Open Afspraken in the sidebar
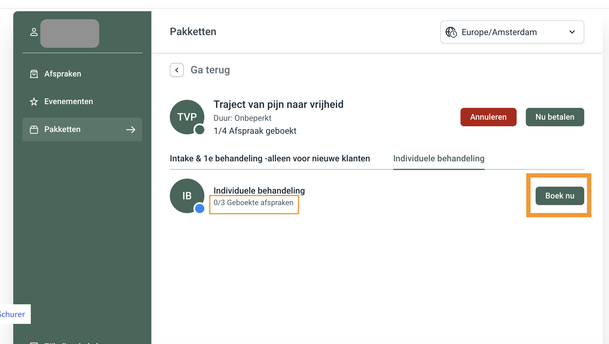The width and height of the screenshot is (609, 344). (x=63, y=74)
